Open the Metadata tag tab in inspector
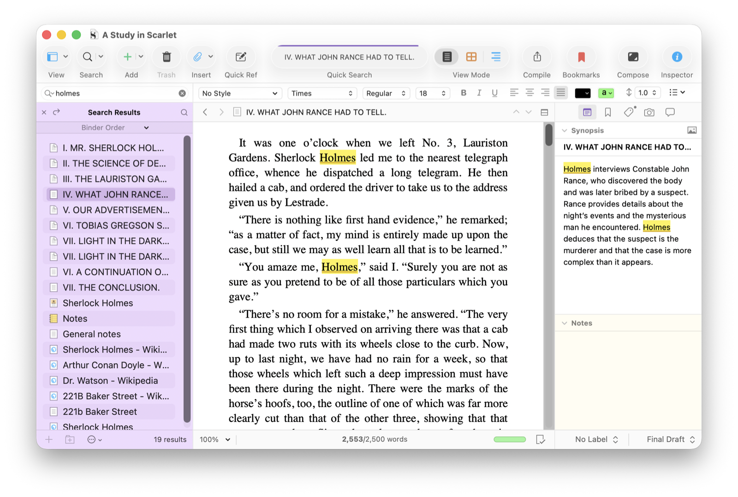 click(x=629, y=112)
